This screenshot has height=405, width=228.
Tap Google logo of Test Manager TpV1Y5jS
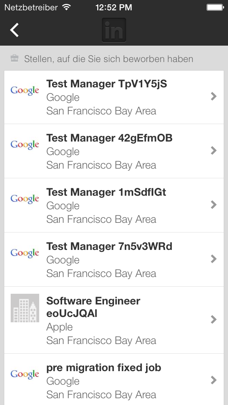coord(25,91)
